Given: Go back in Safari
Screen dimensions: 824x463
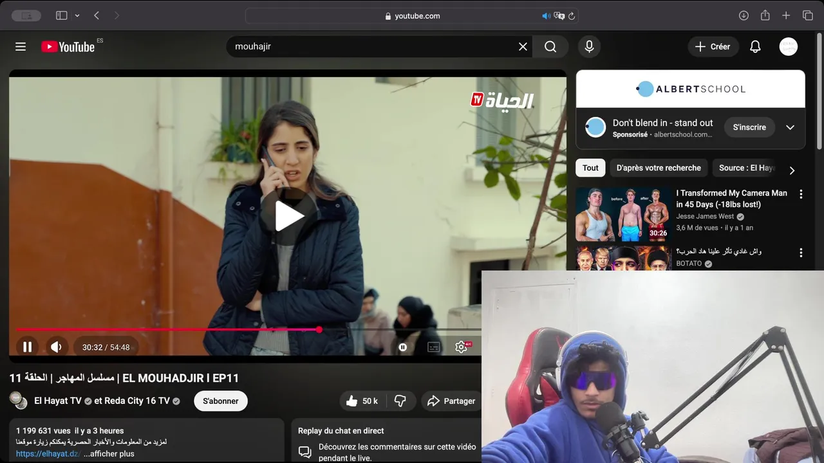Looking at the screenshot, I should click(97, 15).
